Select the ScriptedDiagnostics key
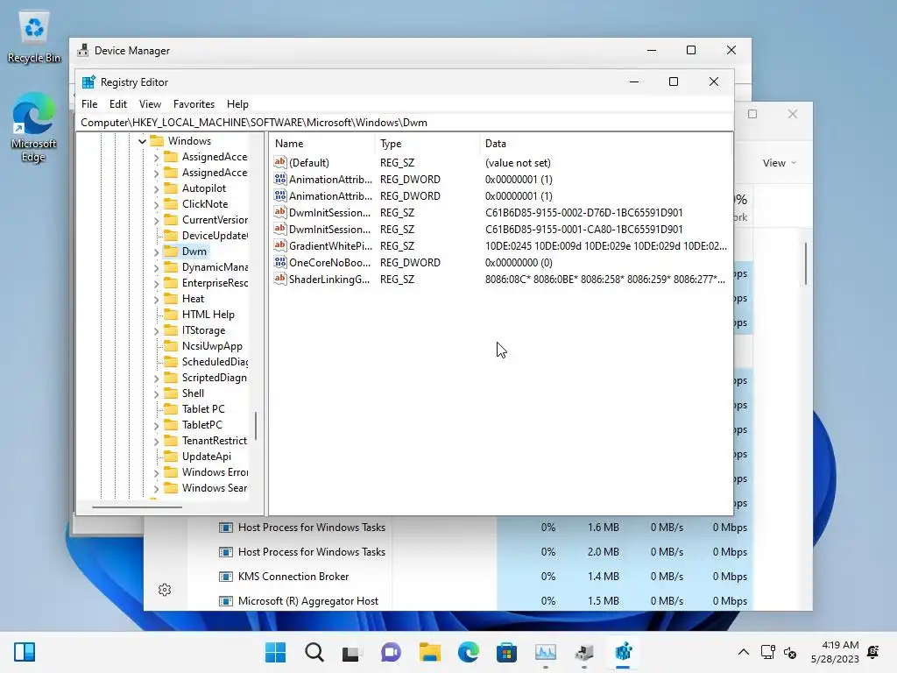 pos(214,378)
